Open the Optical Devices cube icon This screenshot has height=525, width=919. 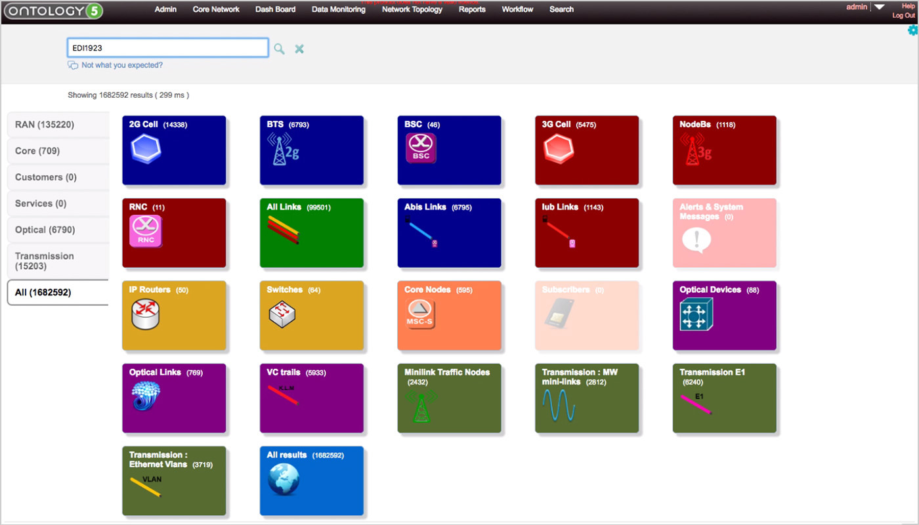tap(696, 314)
